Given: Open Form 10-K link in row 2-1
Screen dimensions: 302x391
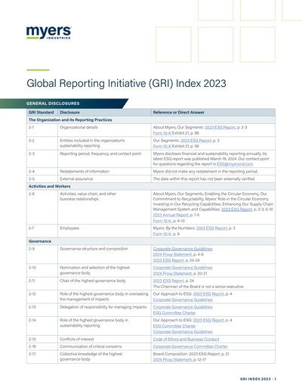Looking at the screenshot, I should (162, 133).
